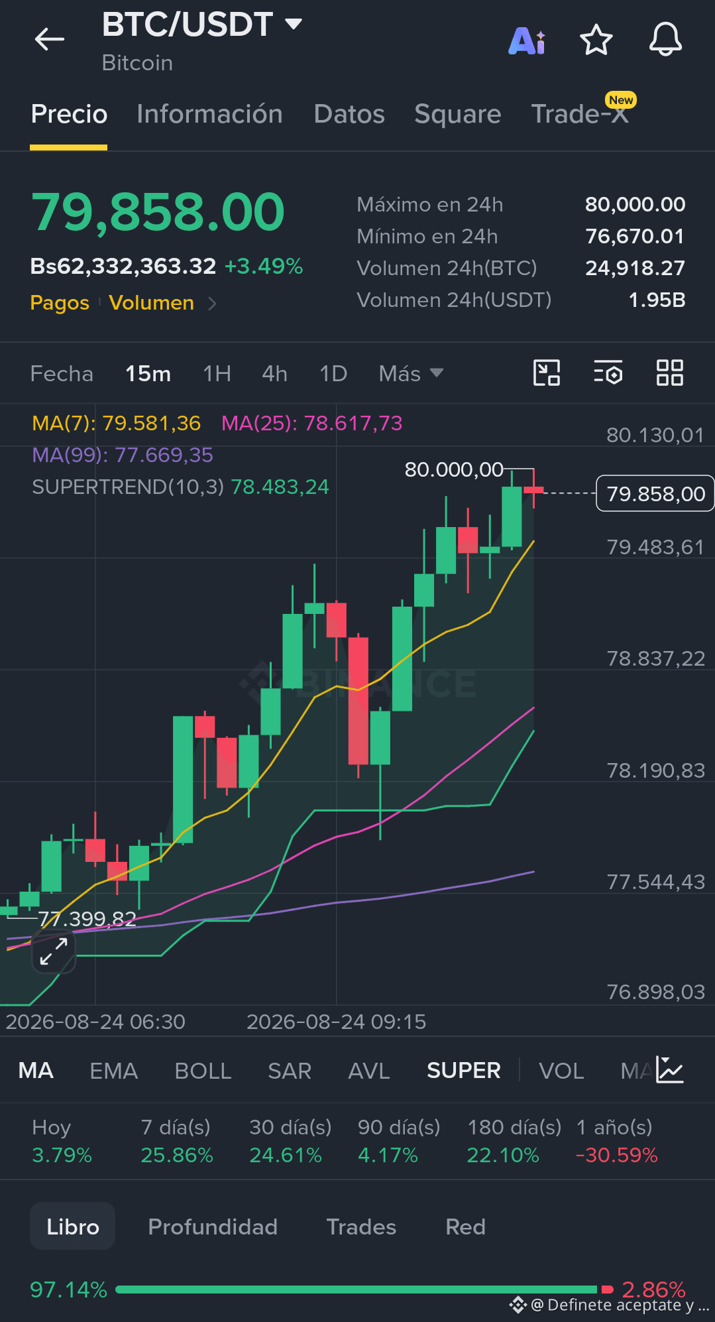Click the 90 día(s) 4.17% performance
Viewport: 715px width, 1322px height.
point(399,1141)
